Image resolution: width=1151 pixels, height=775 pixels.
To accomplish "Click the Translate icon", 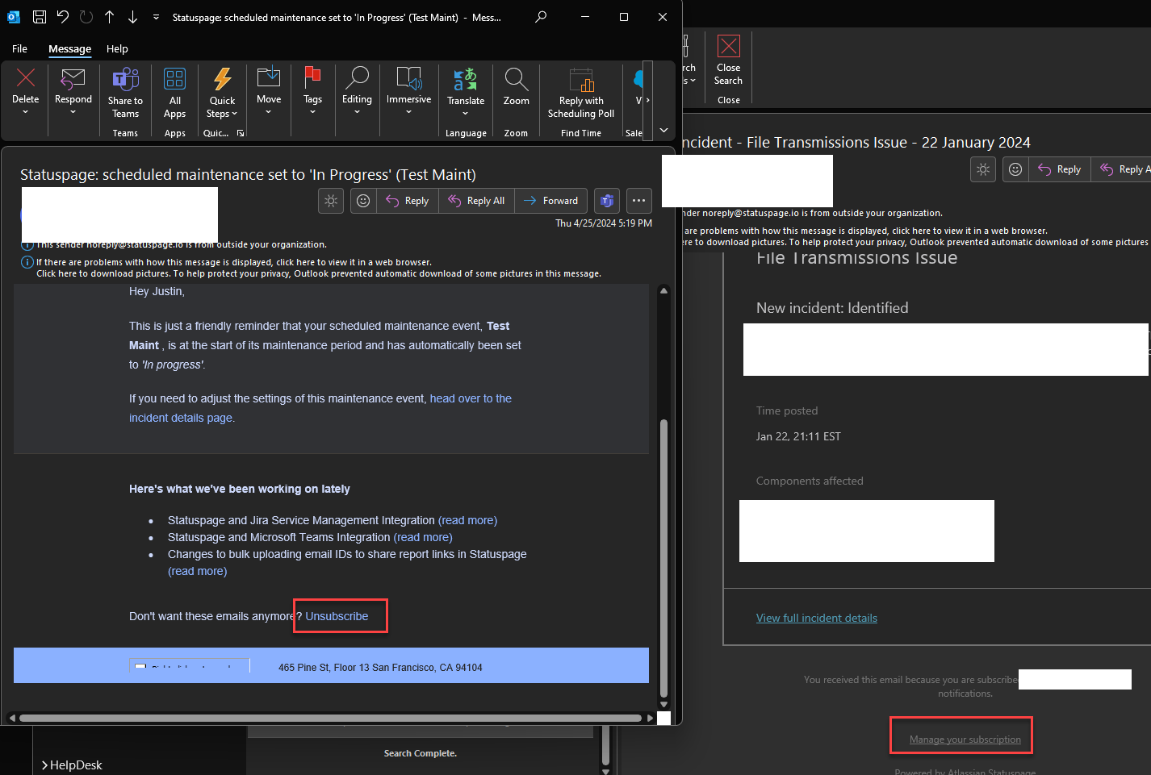I will [x=466, y=79].
